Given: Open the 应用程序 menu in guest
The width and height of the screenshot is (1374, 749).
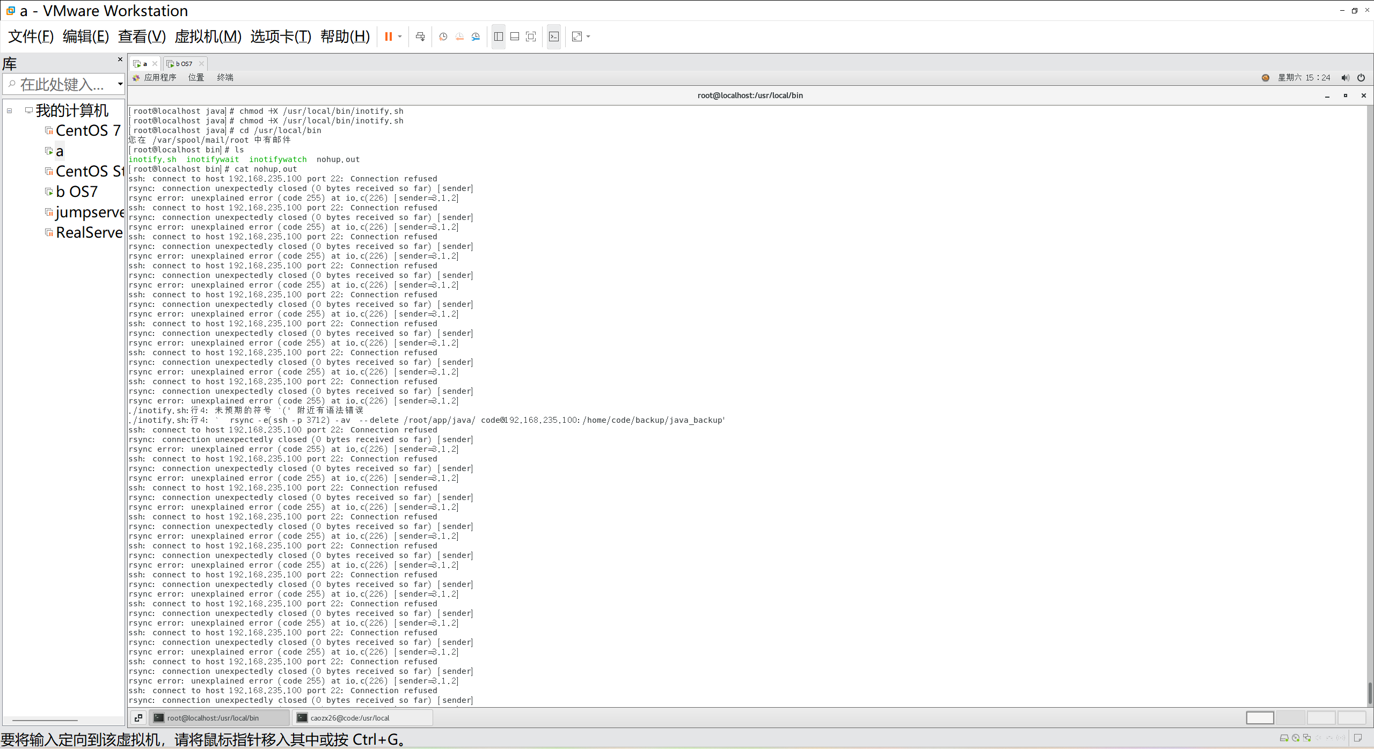Looking at the screenshot, I should click(160, 78).
